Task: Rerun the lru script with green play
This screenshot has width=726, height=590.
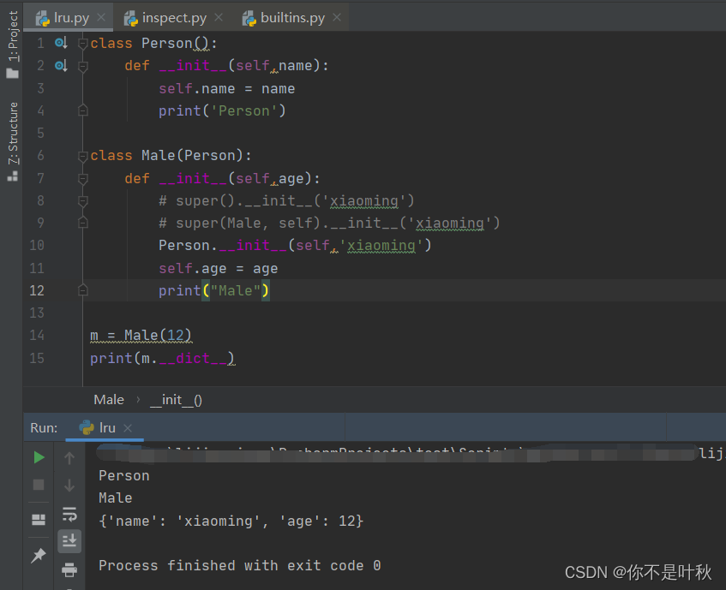Action: point(39,458)
